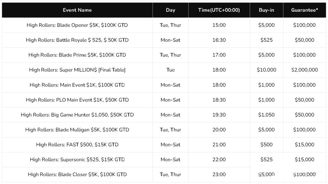Click the Time(UTC+00:00) column header

[x=219, y=10]
